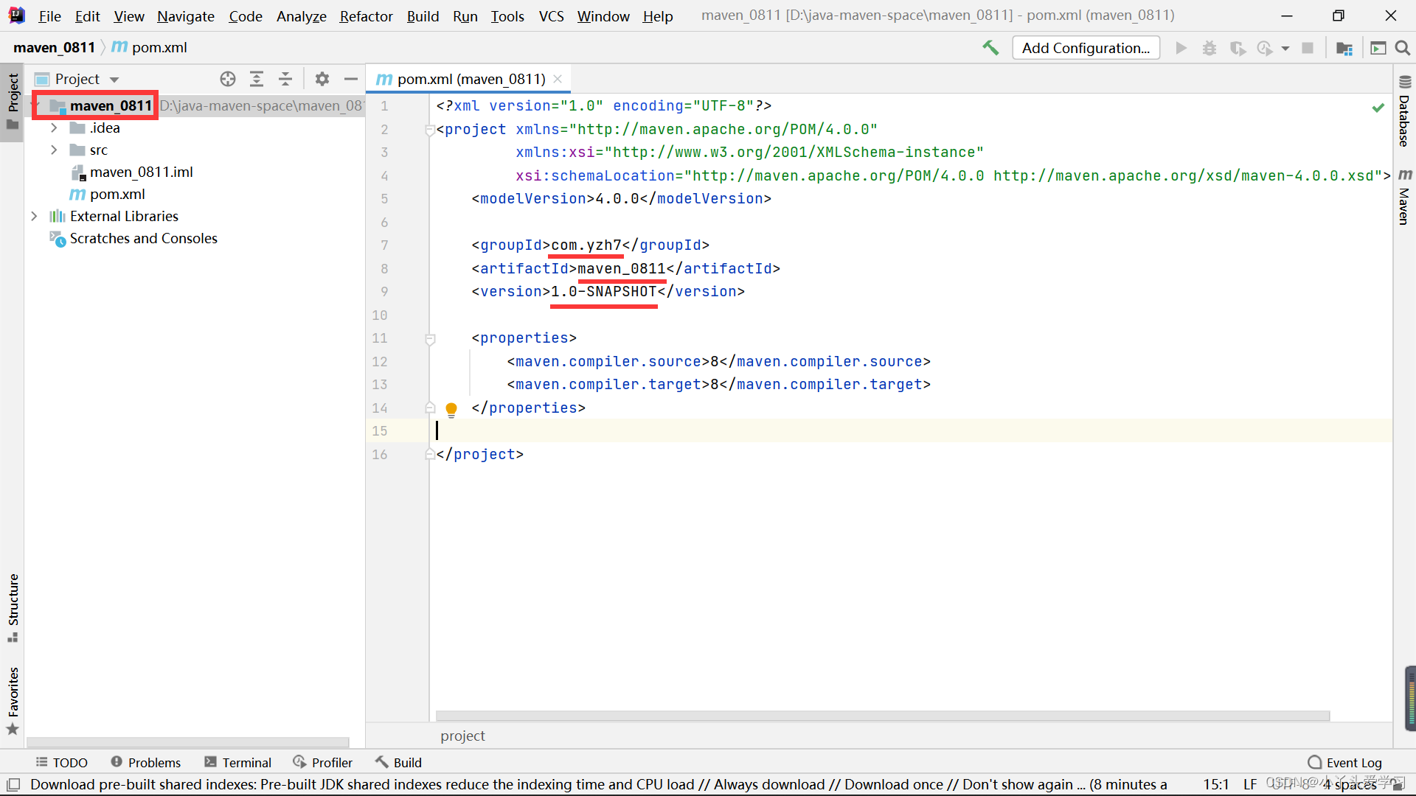Click the Collapse All icon in Project panel
The image size is (1416, 796).
click(x=285, y=79)
